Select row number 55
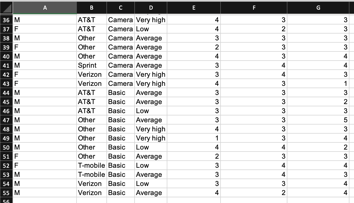The image size is (354, 203). (x=6, y=192)
